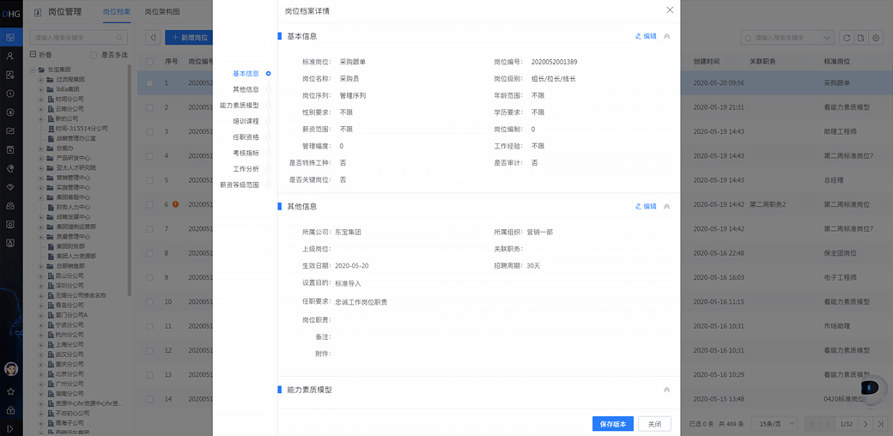Collapse the 能力素质模型 section using its chevron
Viewport: 893px width, 436px height.
pyautogui.click(x=667, y=390)
